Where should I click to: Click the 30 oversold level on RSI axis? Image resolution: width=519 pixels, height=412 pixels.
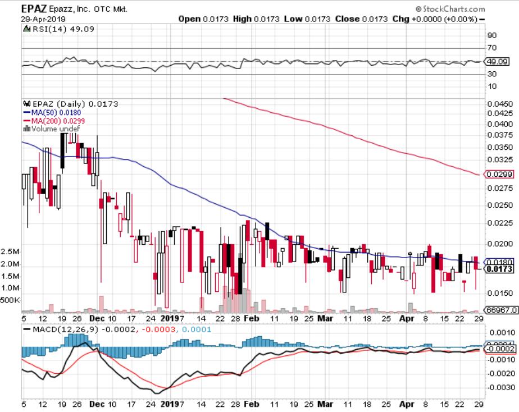(x=492, y=74)
